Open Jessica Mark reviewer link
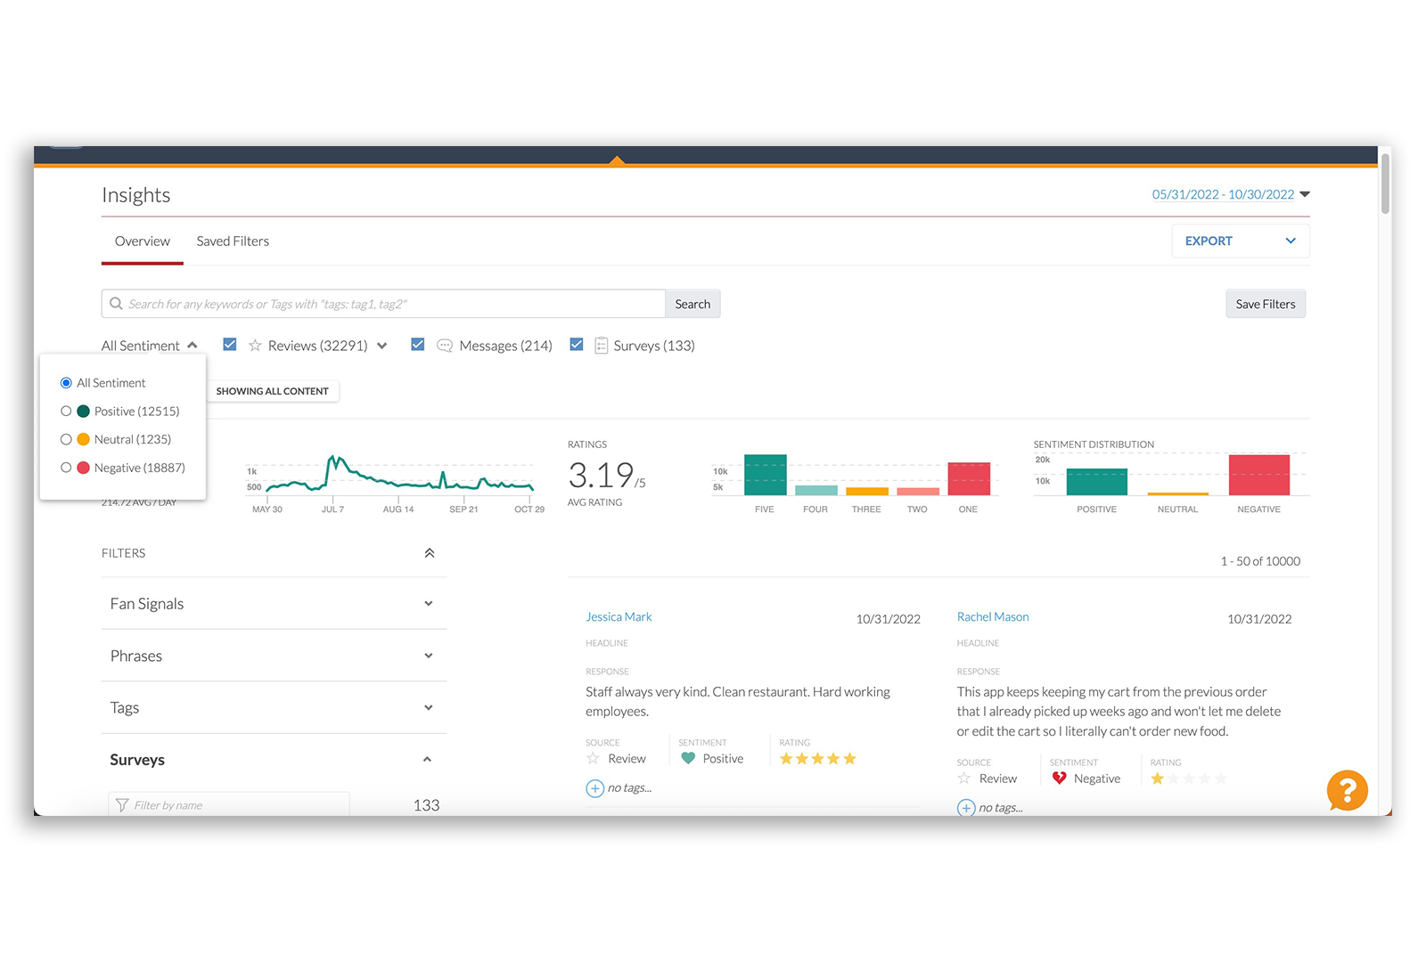The width and height of the screenshot is (1426, 962). coord(619,617)
